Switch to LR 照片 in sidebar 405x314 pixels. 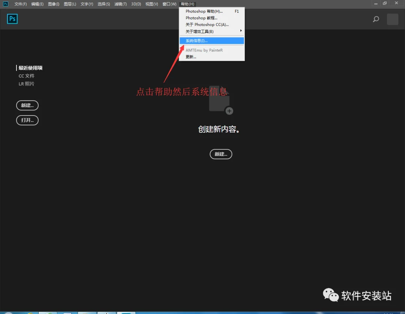pyautogui.click(x=26, y=84)
